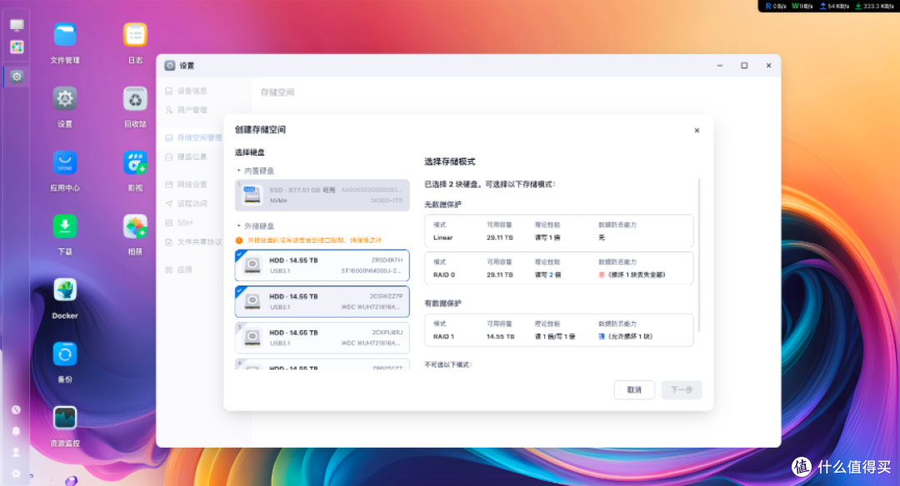900x486 pixels.
Task: Open the 回收站 recycle bin icon
Action: (x=136, y=99)
